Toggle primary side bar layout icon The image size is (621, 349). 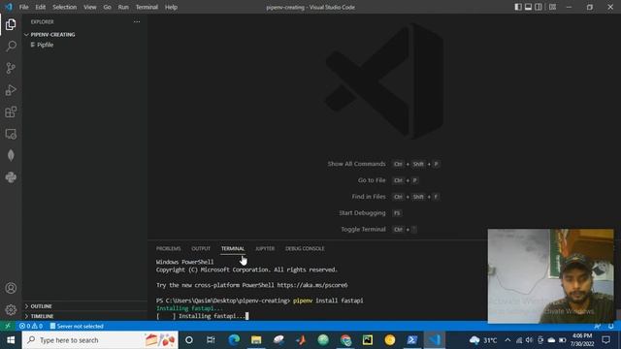518,7
